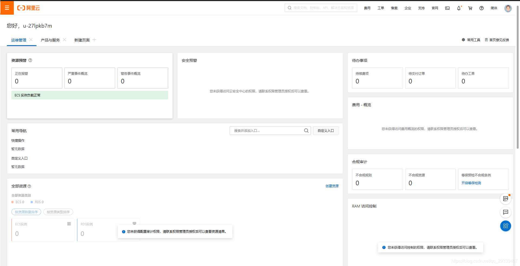Focus the 搜索并添加入口 input field
Image resolution: width=520 pixels, height=266 pixels.
pyautogui.click(x=270, y=131)
